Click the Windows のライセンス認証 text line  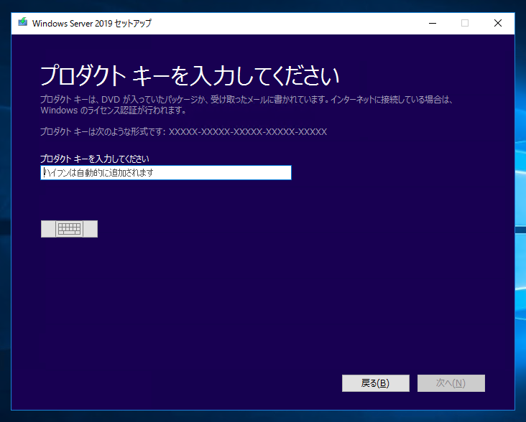113,111
